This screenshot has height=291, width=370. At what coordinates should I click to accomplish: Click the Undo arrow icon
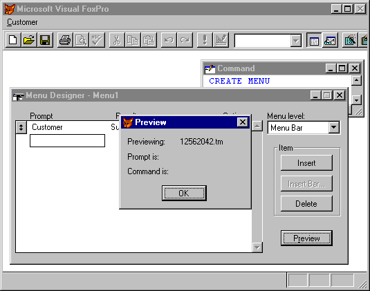click(x=169, y=40)
